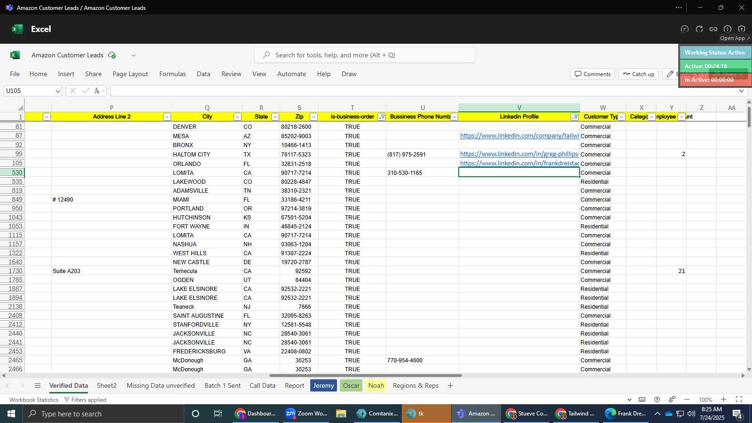Open filter dropdown for Customer Type column
The image size is (752, 423).
tap(621, 117)
